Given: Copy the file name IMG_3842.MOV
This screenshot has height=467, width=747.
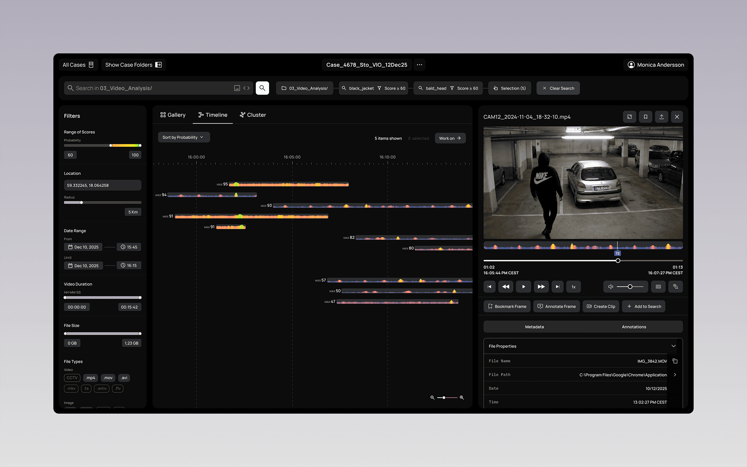Looking at the screenshot, I should (x=675, y=361).
